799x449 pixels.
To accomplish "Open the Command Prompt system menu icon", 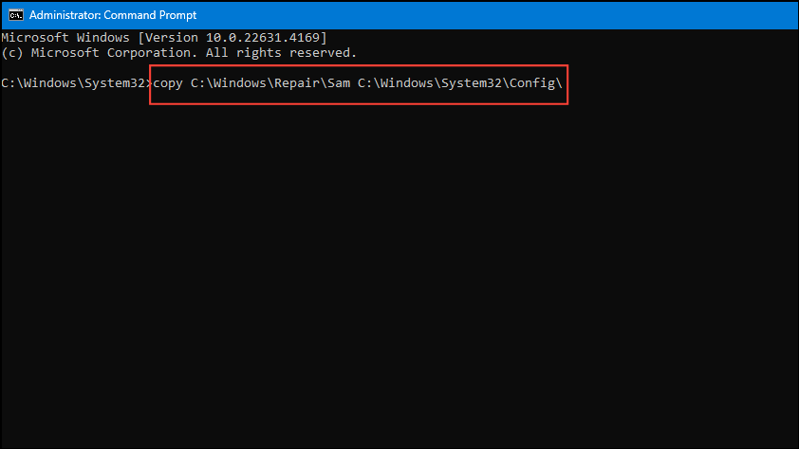I will [x=16, y=15].
